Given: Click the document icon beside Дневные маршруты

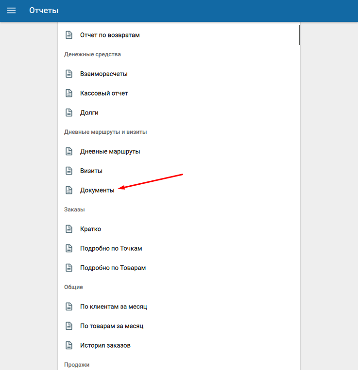Looking at the screenshot, I should click(69, 151).
